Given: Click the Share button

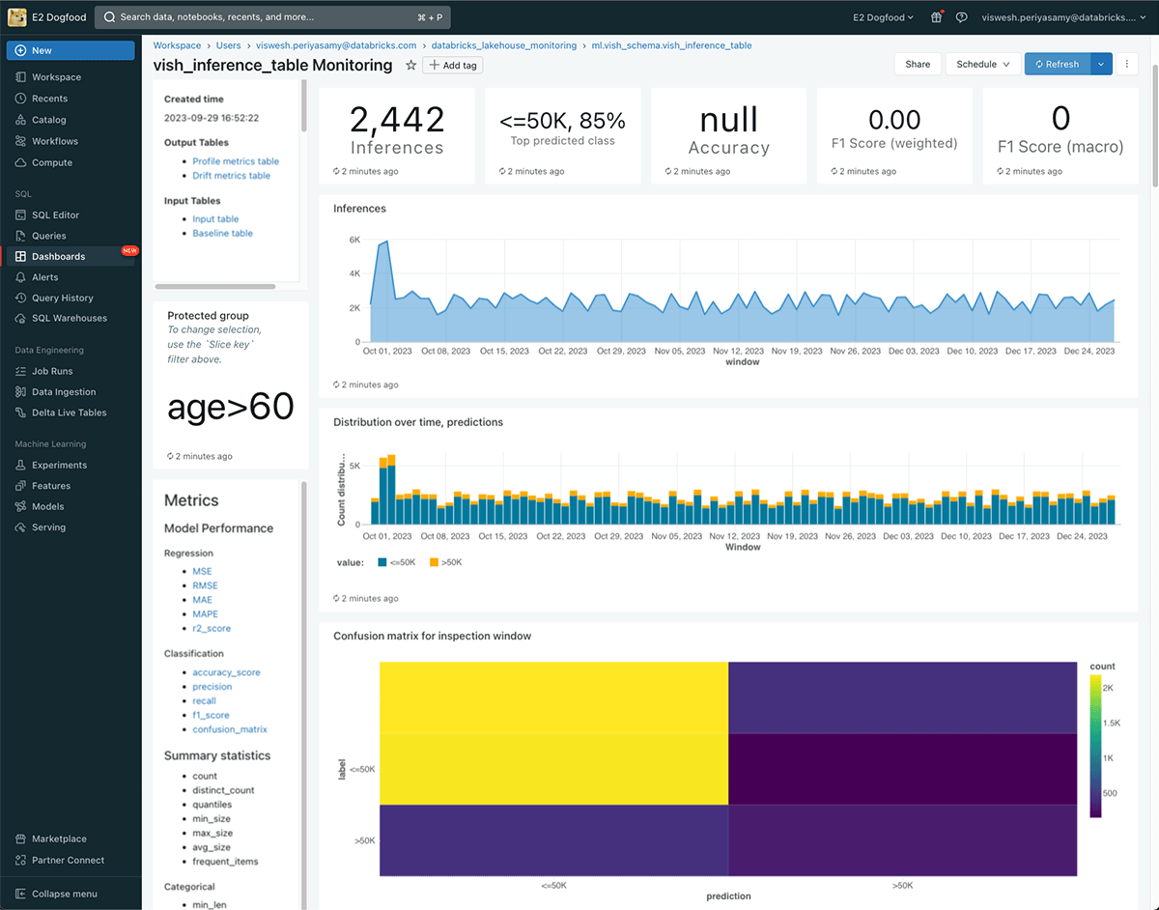Looking at the screenshot, I should pos(917,63).
